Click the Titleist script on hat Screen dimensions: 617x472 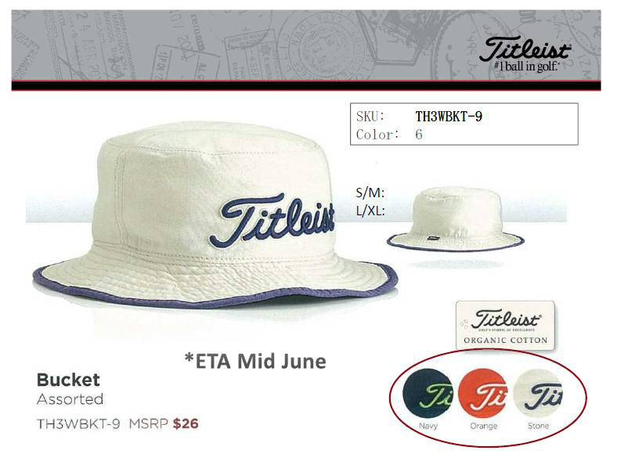coord(272,220)
